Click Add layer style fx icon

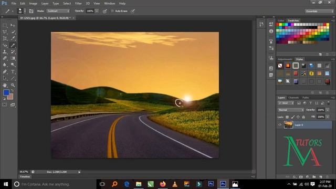click(295, 177)
